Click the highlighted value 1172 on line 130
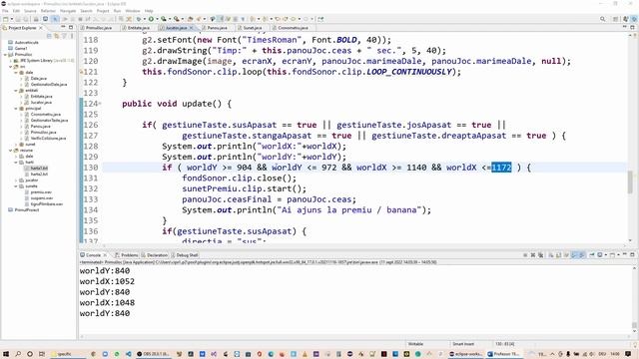The height and width of the screenshot is (359, 639). [501, 168]
